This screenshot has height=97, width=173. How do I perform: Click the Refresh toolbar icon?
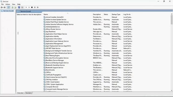tap(12, 7)
